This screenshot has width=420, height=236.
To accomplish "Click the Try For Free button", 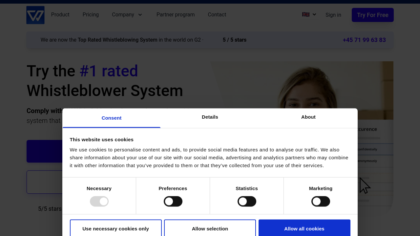I will (x=372, y=15).
